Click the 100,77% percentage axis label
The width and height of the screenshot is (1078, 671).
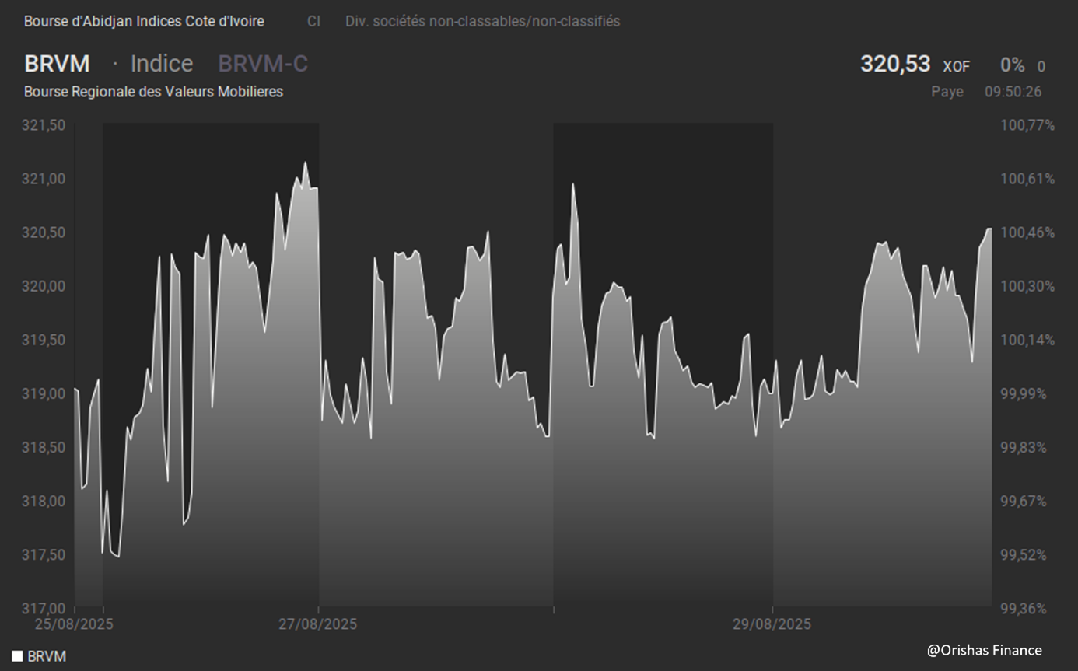(1027, 125)
